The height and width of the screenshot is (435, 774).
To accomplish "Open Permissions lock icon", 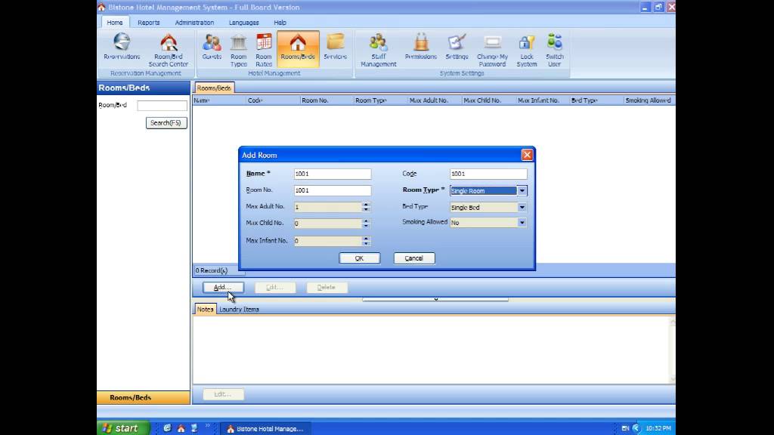I will [x=420, y=48].
